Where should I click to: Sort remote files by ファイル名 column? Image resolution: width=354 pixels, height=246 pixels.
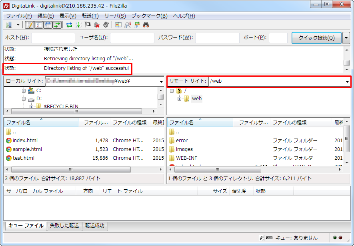(200, 123)
